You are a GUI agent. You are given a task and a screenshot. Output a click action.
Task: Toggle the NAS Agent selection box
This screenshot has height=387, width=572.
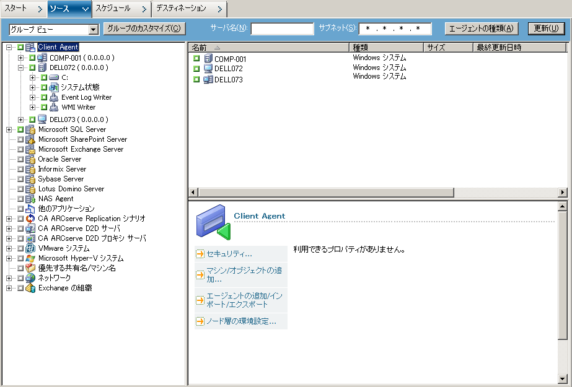[x=20, y=199]
